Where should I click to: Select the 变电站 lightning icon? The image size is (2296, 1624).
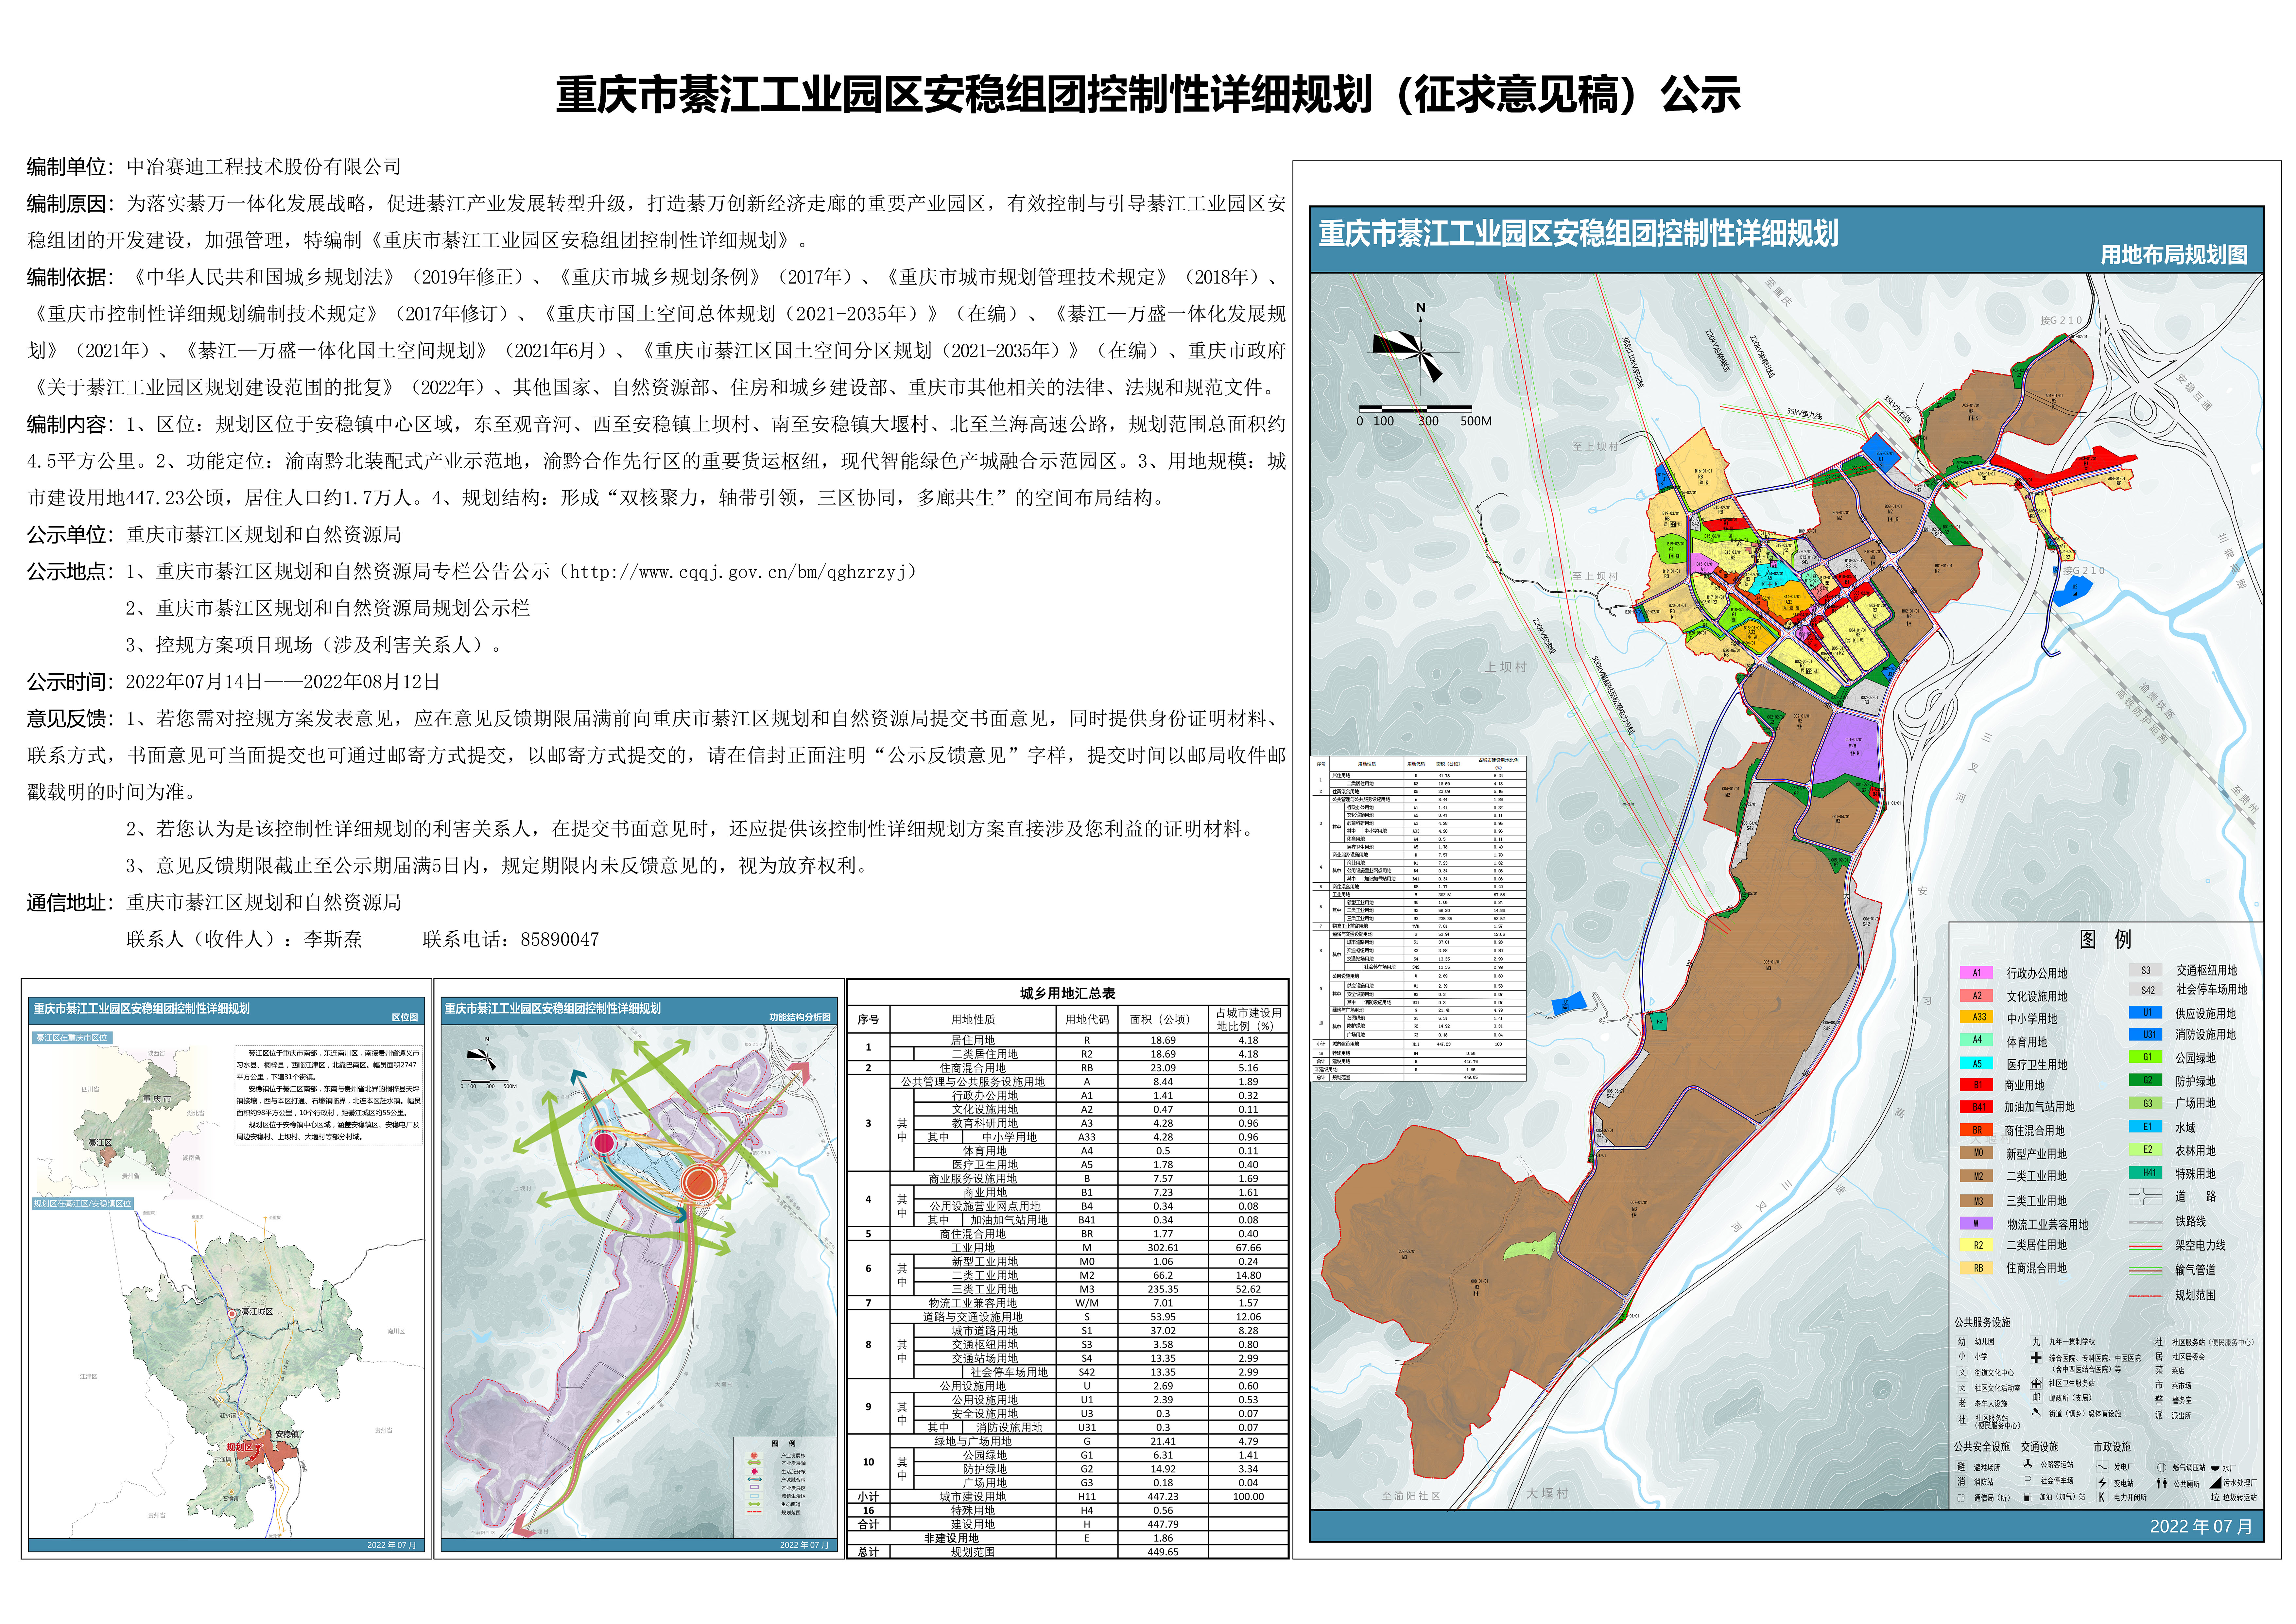click(2103, 1483)
